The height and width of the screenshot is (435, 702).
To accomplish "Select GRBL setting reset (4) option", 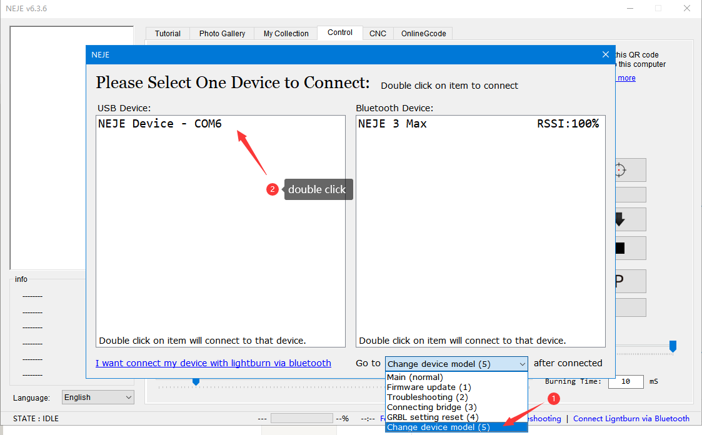I will pos(433,417).
